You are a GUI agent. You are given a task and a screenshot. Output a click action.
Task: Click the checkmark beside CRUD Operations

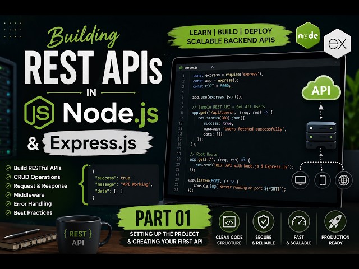coord(8,177)
